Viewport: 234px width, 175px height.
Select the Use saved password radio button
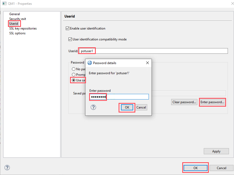click(73, 80)
